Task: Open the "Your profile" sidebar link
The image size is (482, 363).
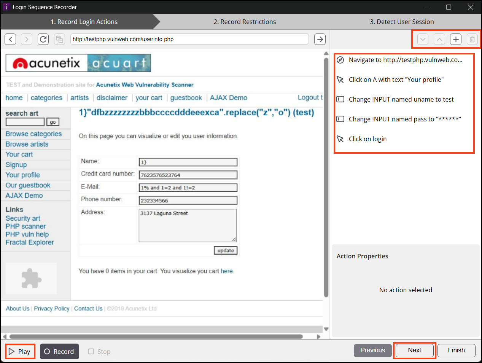Action: click(23, 175)
